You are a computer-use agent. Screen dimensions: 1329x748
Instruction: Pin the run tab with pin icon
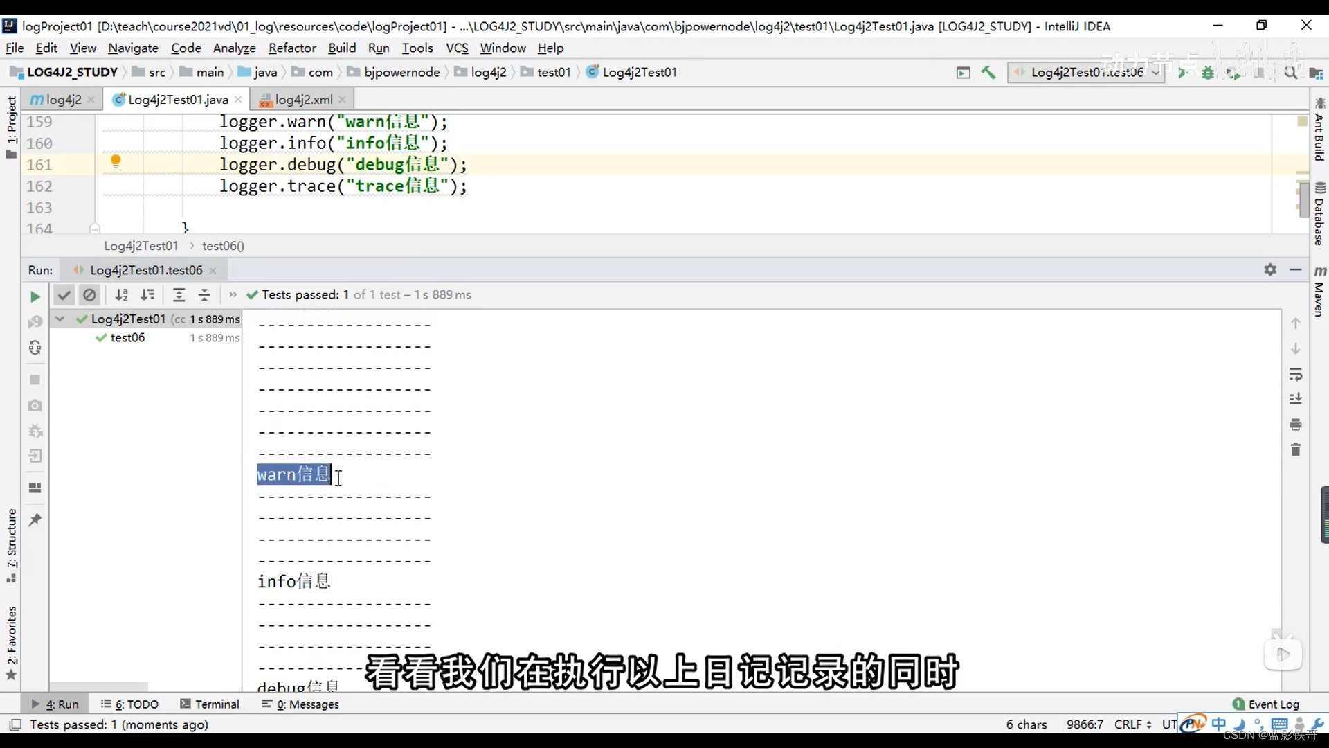pos(35,519)
